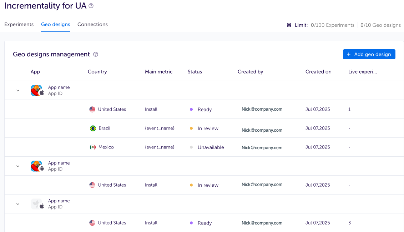
Task: Open the Connections tab
Action: coord(92,25)
